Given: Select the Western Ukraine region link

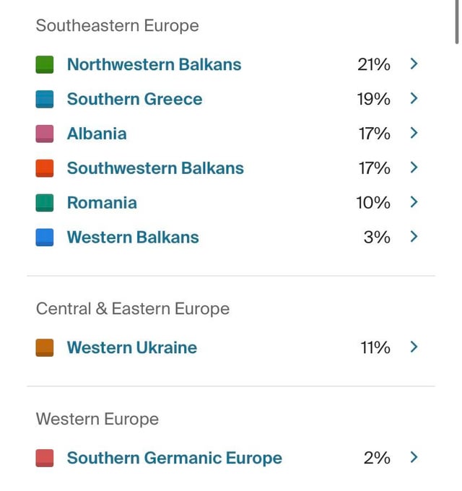Looking at the screenshot, I should tap(131, 347).
